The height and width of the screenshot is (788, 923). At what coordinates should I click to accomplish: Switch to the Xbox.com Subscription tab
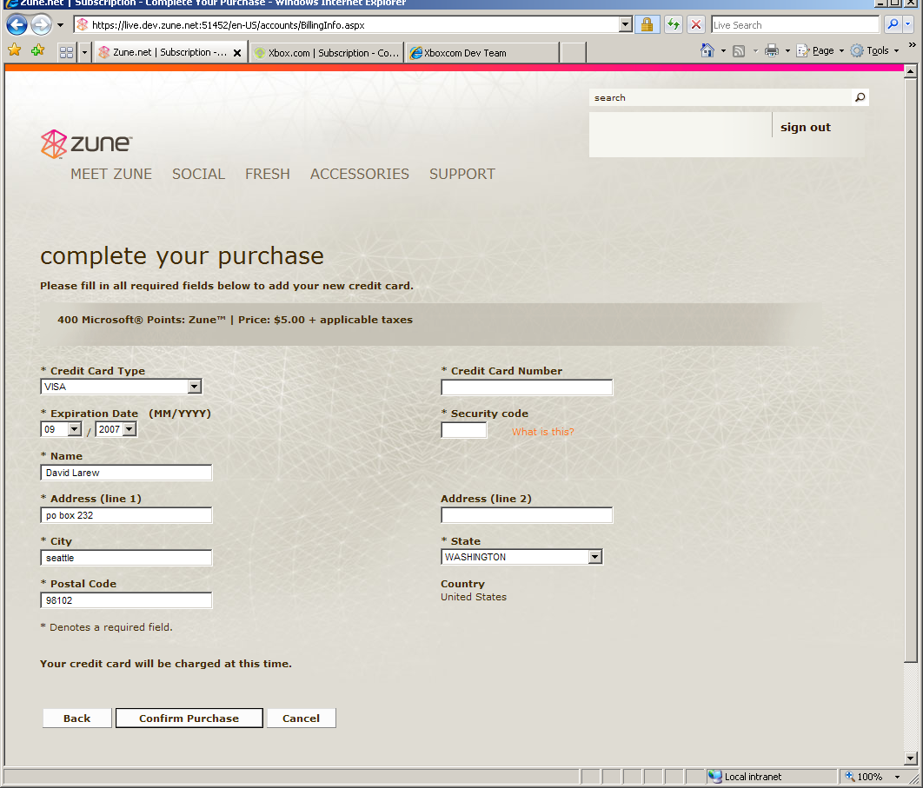[328, 52]
